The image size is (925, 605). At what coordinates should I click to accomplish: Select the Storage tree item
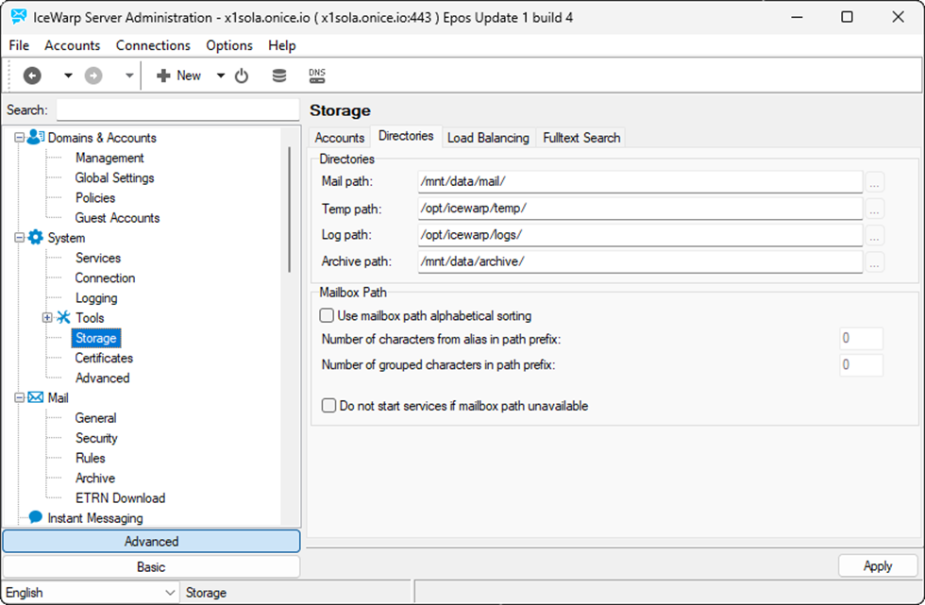pos(96,339)
